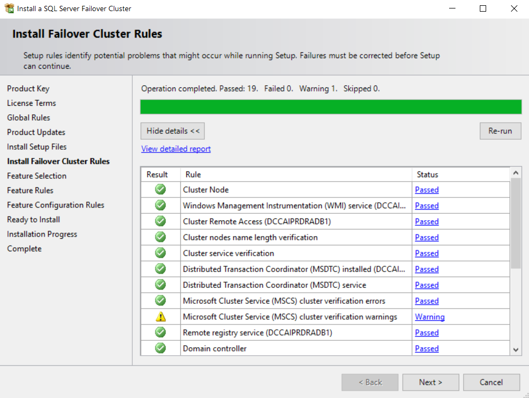Screen dimensions: 529x398
Task: Click the Result column header
Action: [161, 175]
